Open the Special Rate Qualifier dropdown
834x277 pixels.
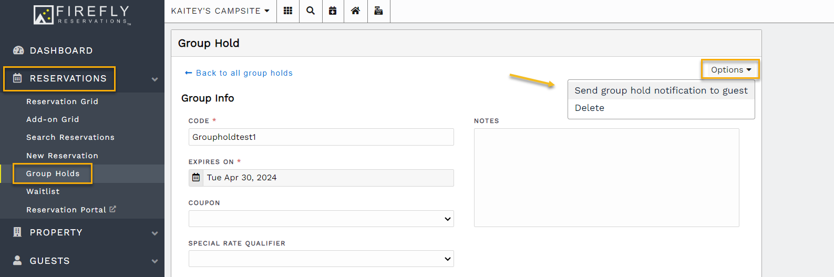pyautogui.click(x=321, y=259)
